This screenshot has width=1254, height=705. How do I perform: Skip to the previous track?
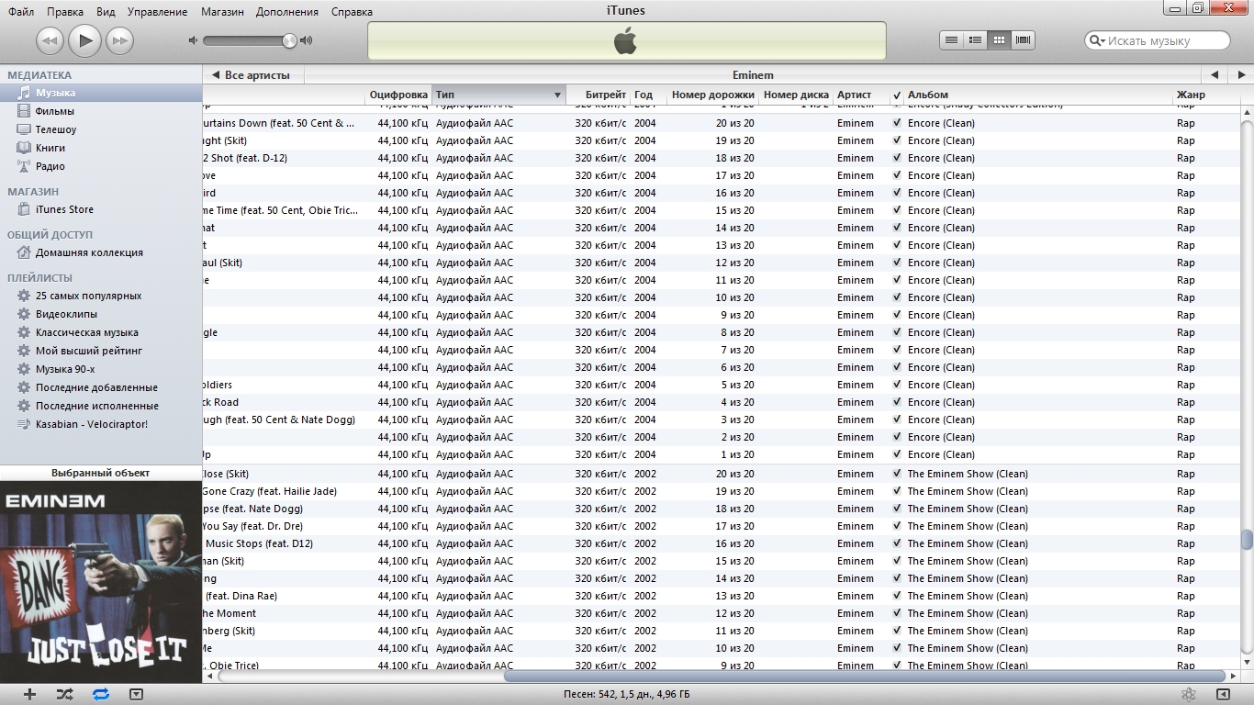[50, 40]
